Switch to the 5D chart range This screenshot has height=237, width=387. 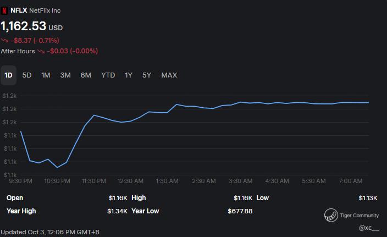tap(27, 75)
